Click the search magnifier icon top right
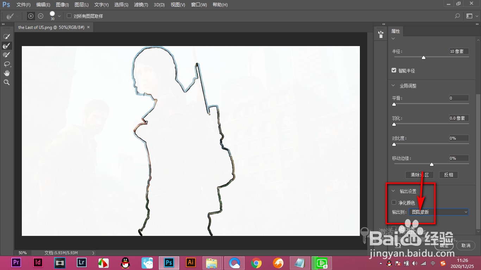Viewport: 481px width, 270px height. [x=457, y=16]
